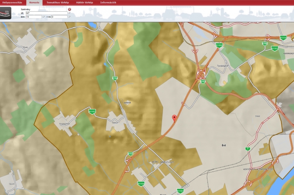Click the 81104 road shield icon
Viewport: 294px width, 195px height.
point(141,183)
